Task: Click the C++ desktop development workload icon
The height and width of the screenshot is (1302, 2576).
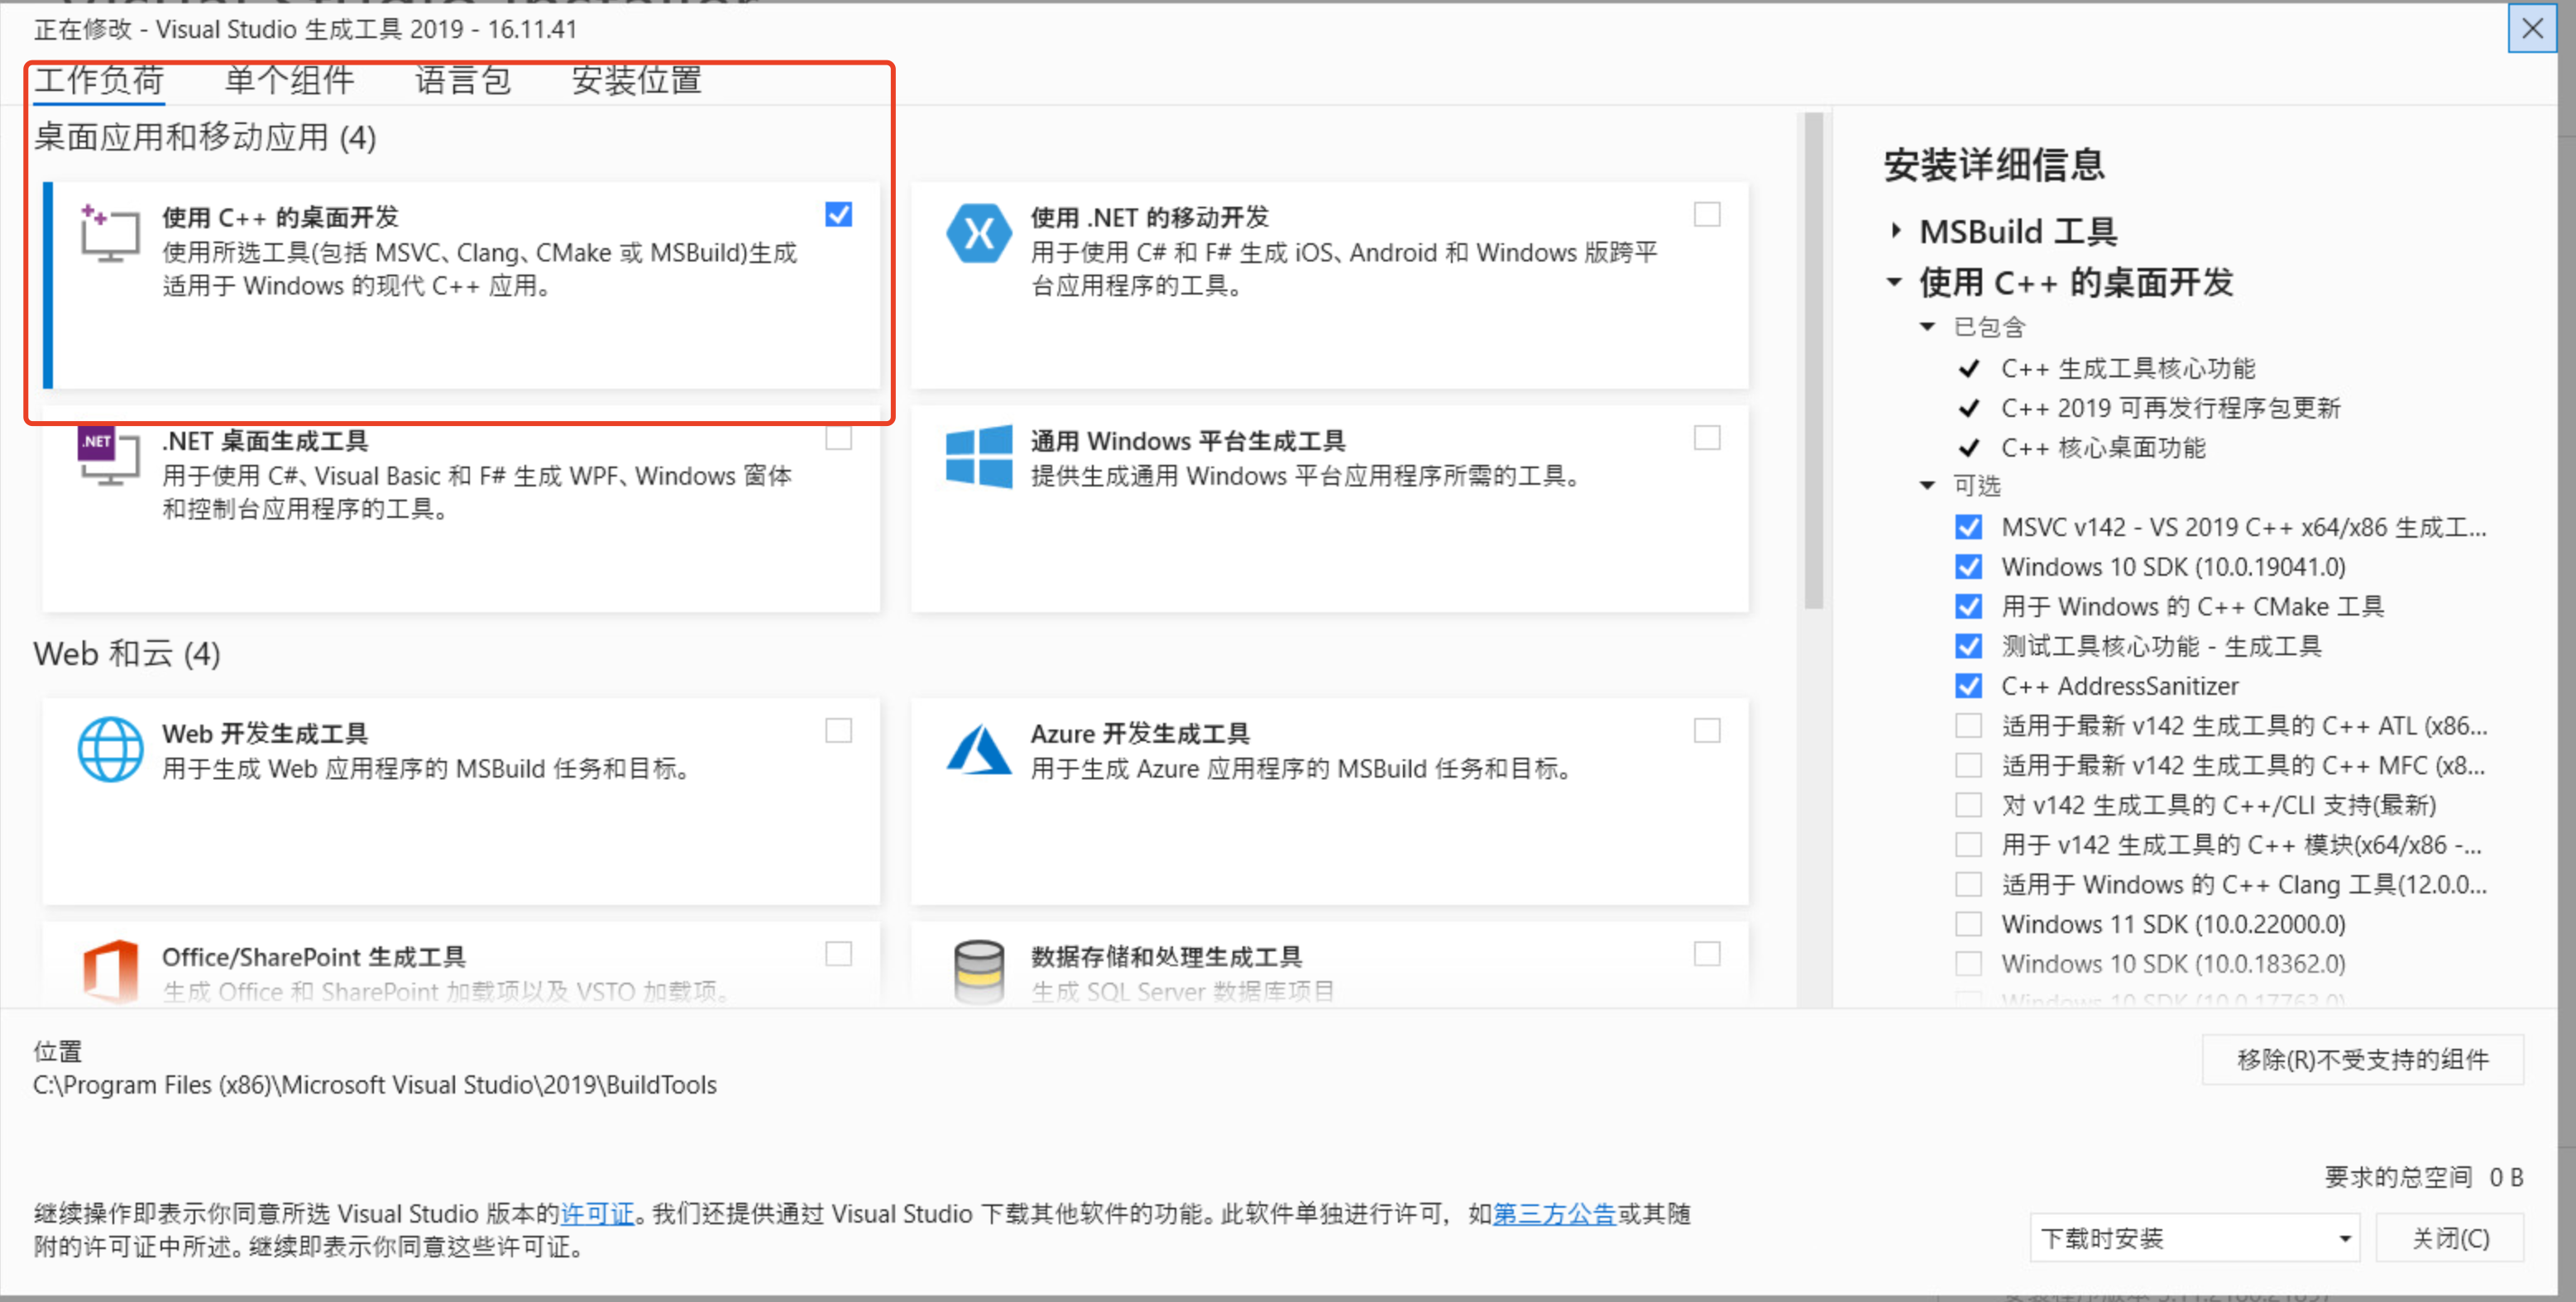Action: tap(109, 233)
